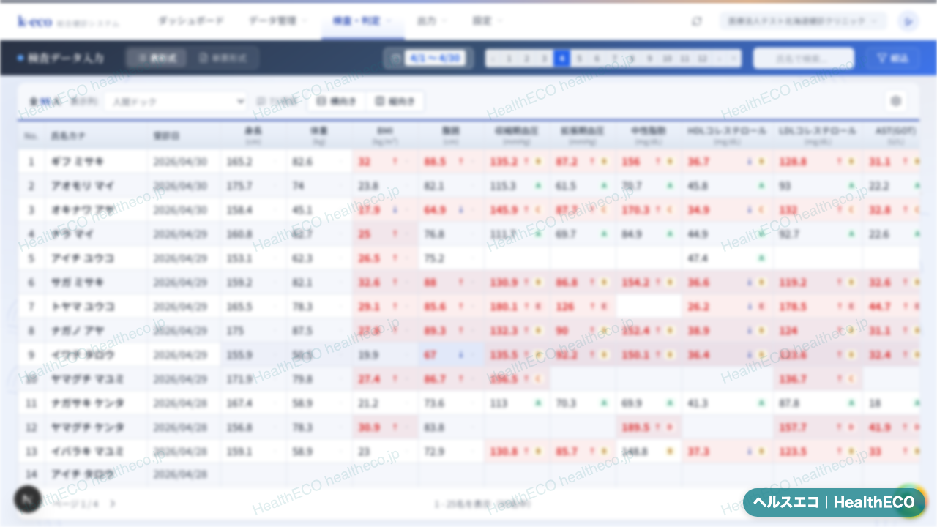The image size is (937, 527).
Task: Click the k-eco logo
Action: [35, 21]
